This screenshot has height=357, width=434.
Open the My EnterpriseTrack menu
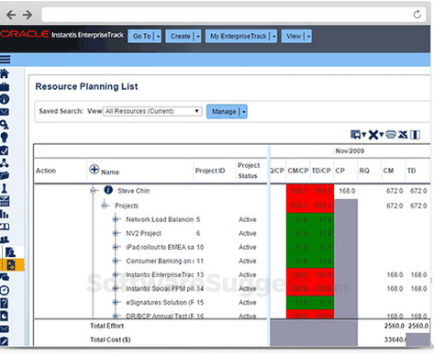pyautogui.click(x=241, y=36)
